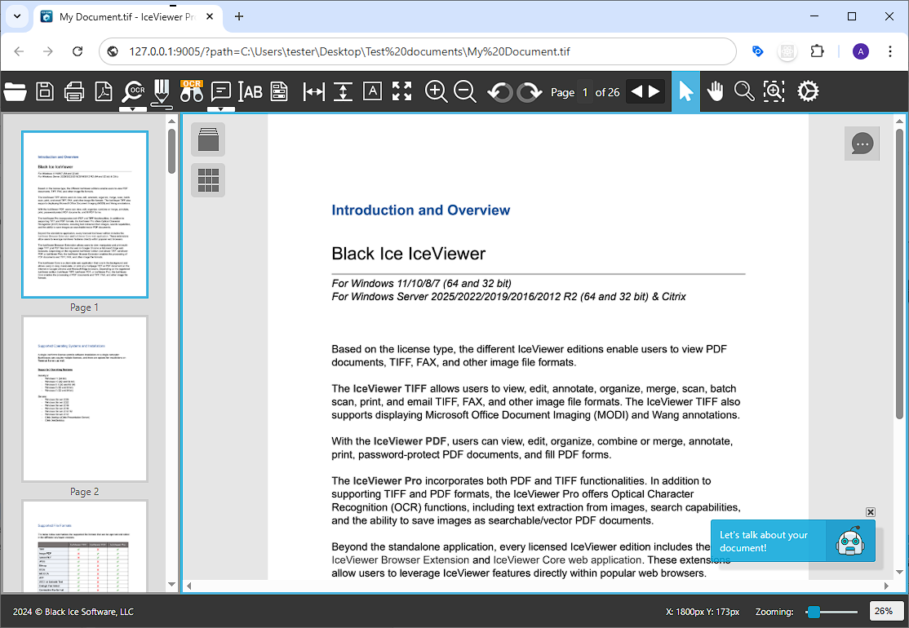The width and height of the screenshot is (909, 628).
Task: Activate the hand pan tool
Action: click(x=716, y=91)
